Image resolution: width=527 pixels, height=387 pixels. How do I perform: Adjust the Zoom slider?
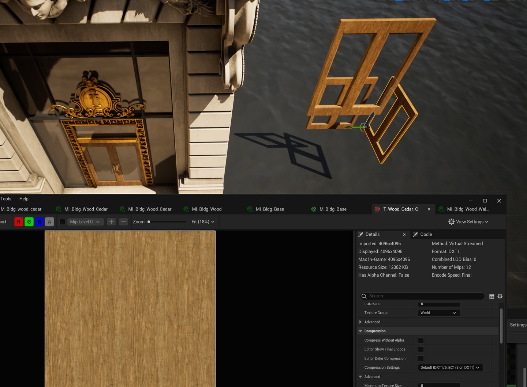tap(167, 222)
